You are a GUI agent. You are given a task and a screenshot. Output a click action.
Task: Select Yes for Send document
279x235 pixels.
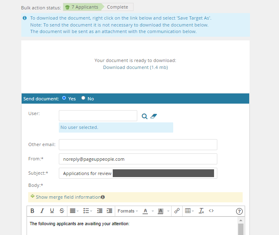click(64, 98)
